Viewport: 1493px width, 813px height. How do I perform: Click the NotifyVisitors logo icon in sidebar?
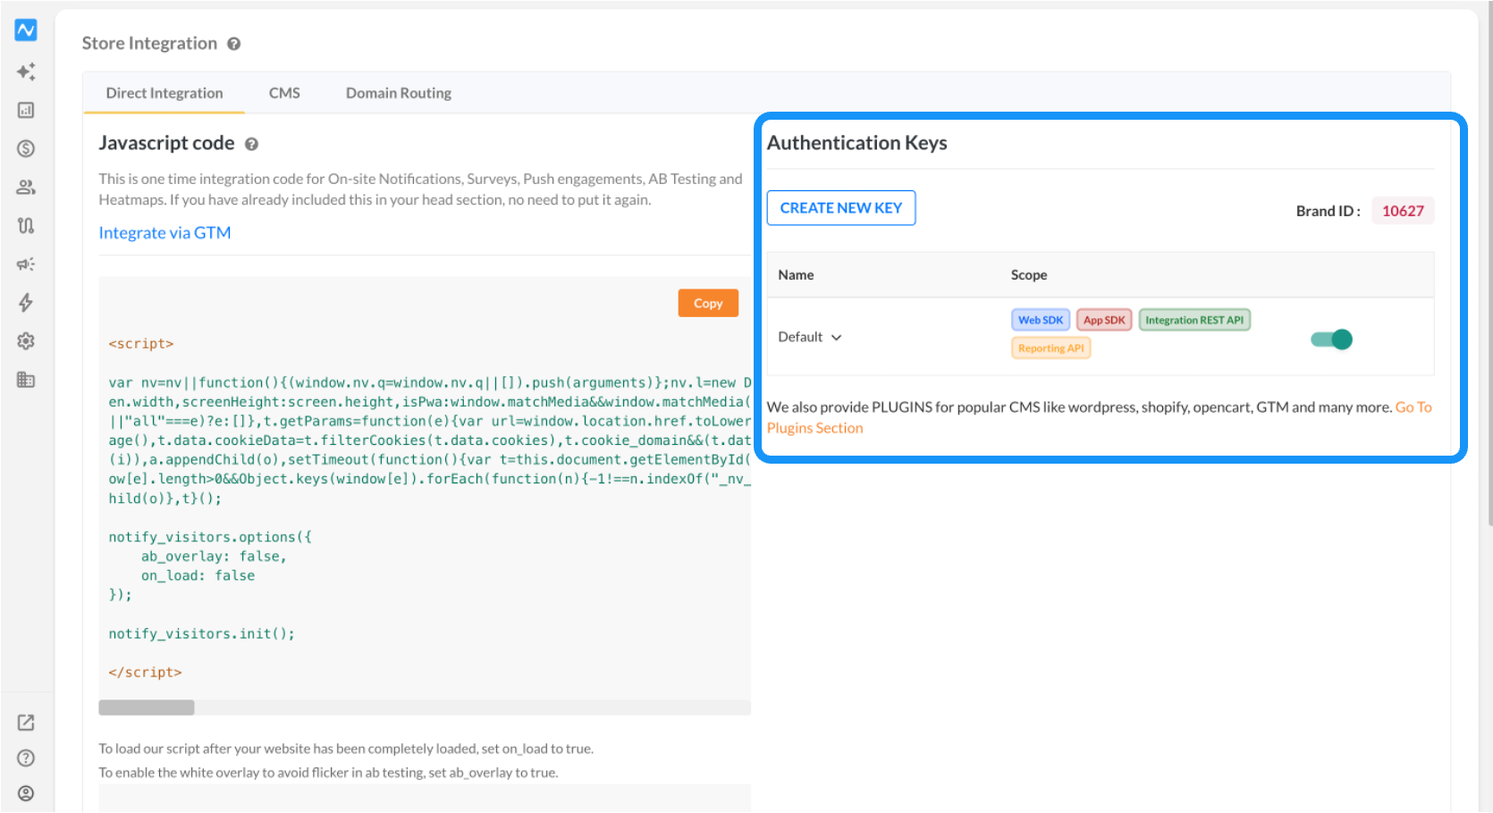pos(26,29)
